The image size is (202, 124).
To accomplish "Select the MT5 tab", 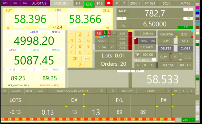I will coord(5,3).
